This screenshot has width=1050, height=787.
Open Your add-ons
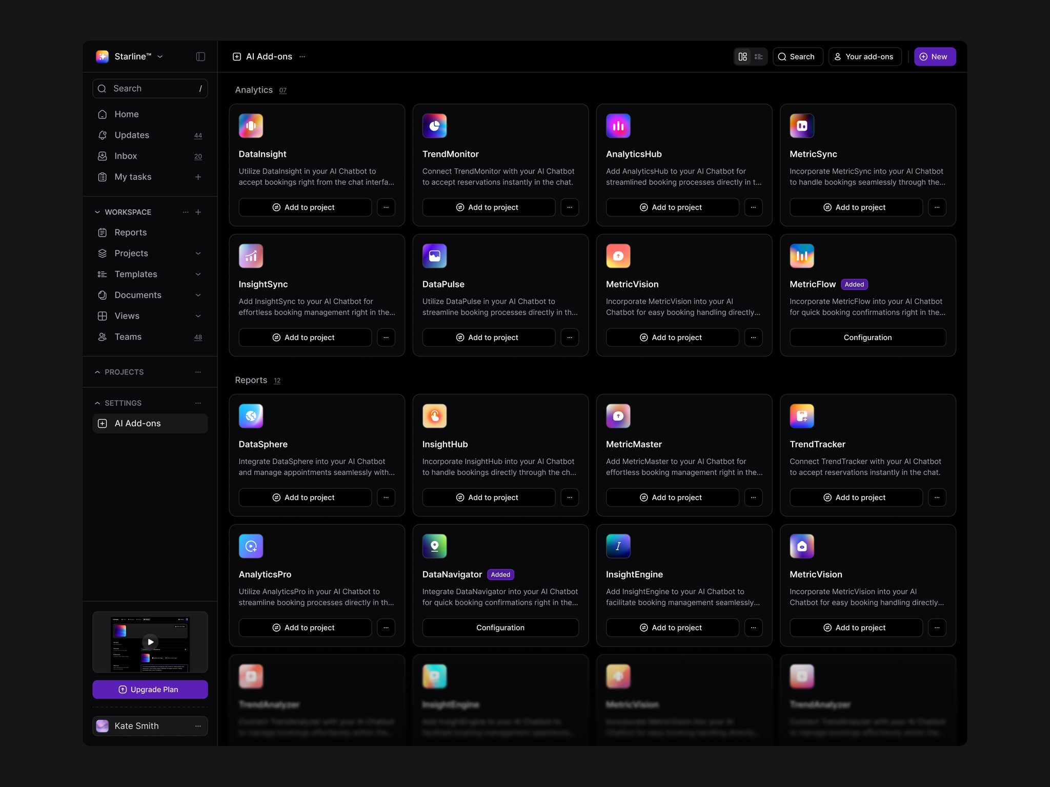[x=864, y=56]
